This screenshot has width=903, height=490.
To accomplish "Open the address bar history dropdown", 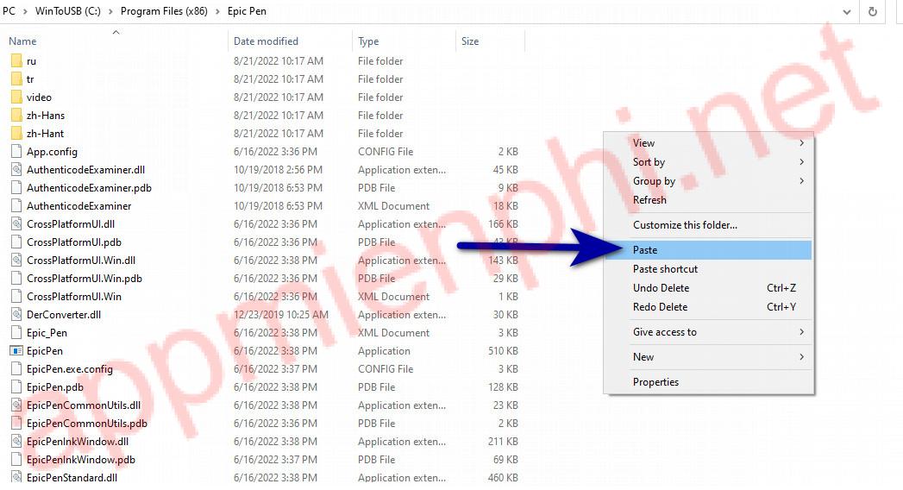I will click(x=847, y=11).
